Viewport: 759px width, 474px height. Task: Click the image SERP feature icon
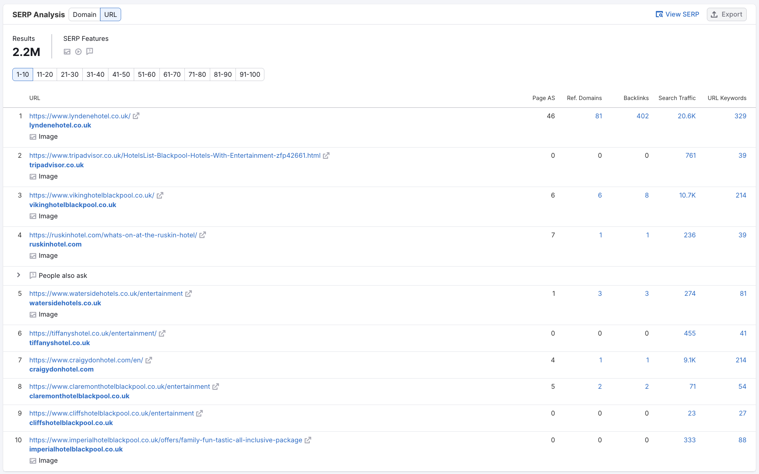[67, 52]
